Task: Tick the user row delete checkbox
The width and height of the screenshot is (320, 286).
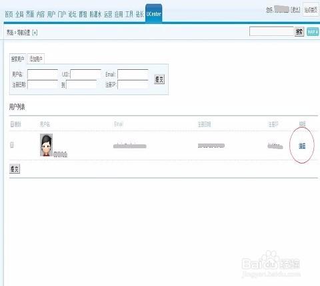Action: tap(12, 145)
